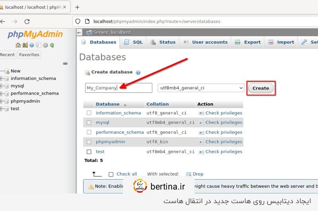Open the User accounts tab
This screenshot has width=318, height=211.
point(205,42)
